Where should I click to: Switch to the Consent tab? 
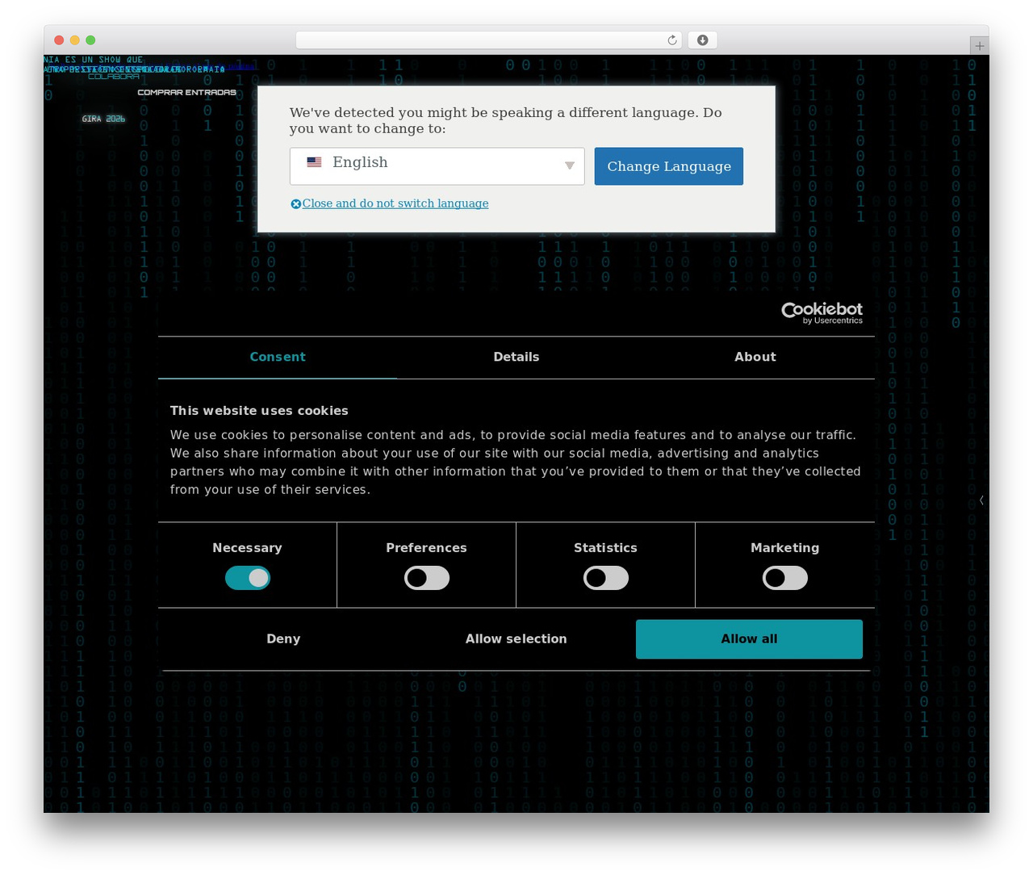[278, 357]
